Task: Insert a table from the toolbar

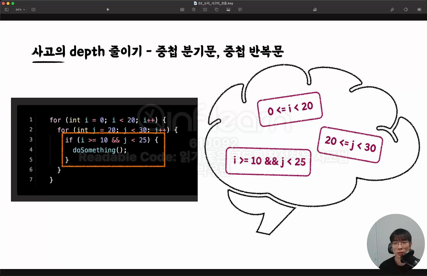Action: coord(182,9)
